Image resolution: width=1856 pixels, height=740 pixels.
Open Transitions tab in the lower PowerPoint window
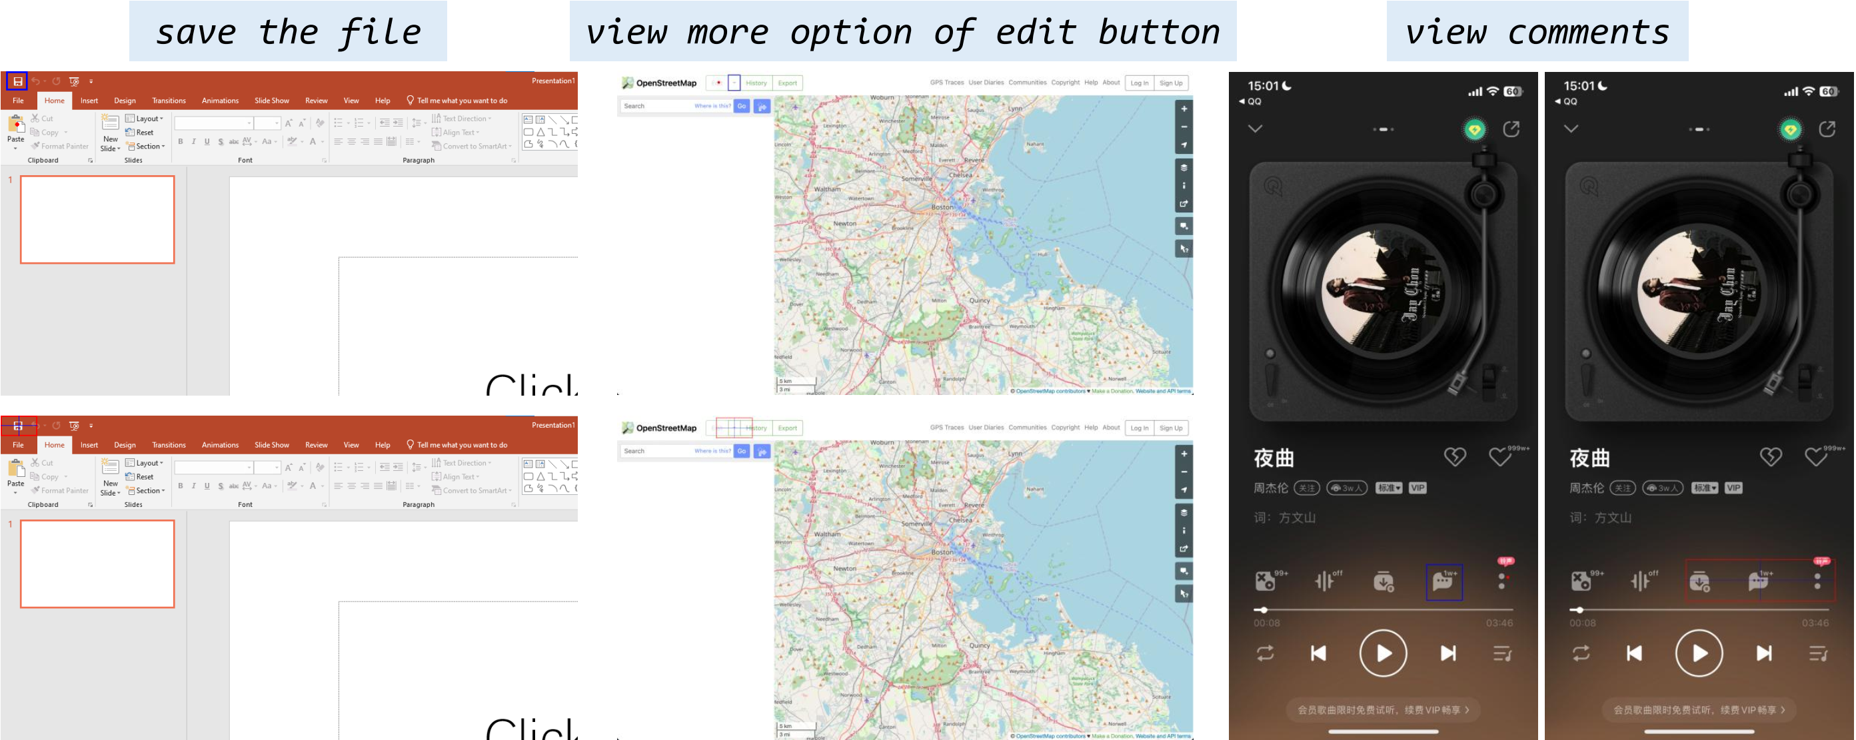click(169, 445)
